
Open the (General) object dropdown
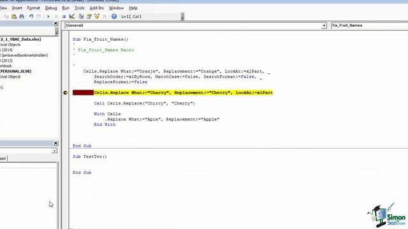[x=324, y=25]
